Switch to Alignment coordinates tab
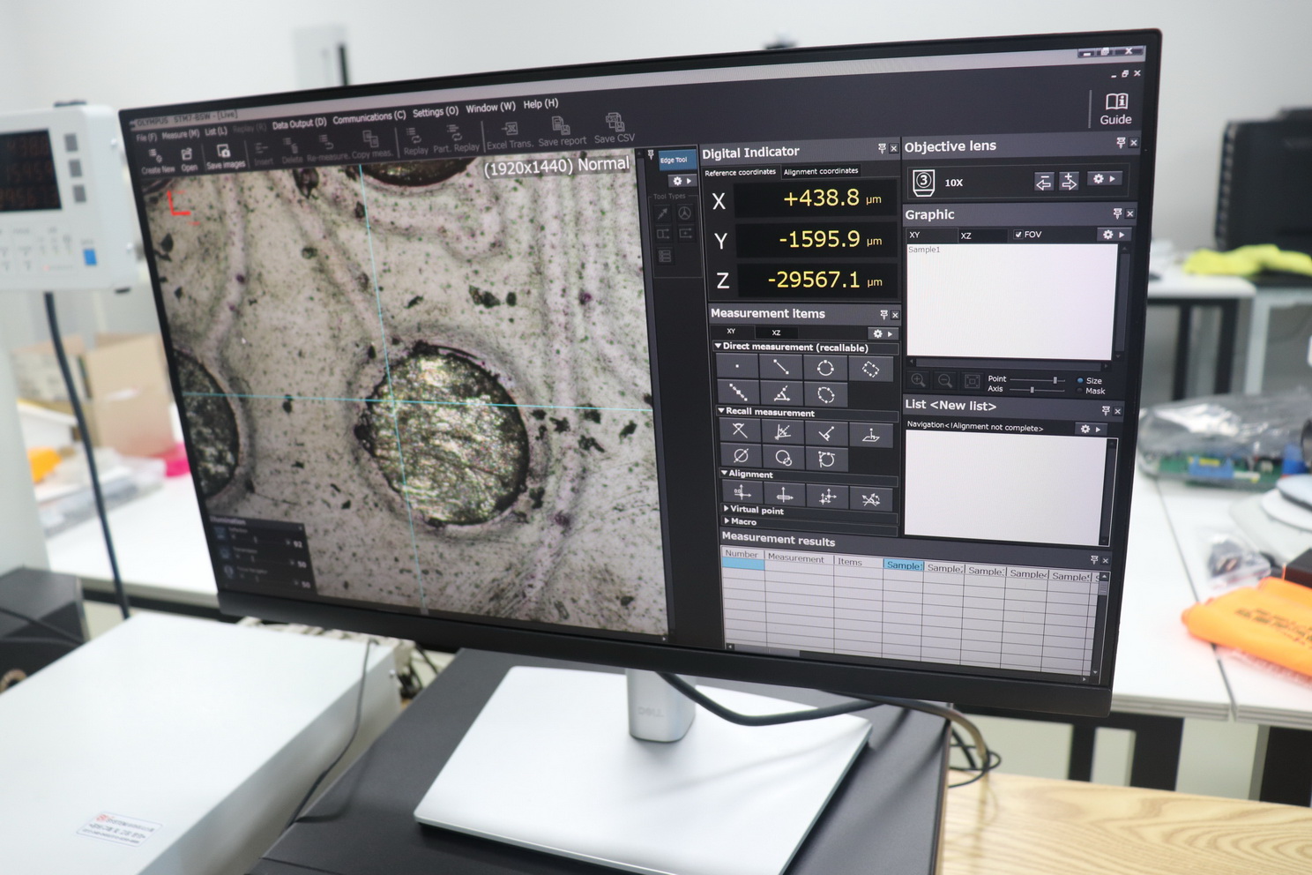The width and height of the screenshot is (1312, 875). 821,171
